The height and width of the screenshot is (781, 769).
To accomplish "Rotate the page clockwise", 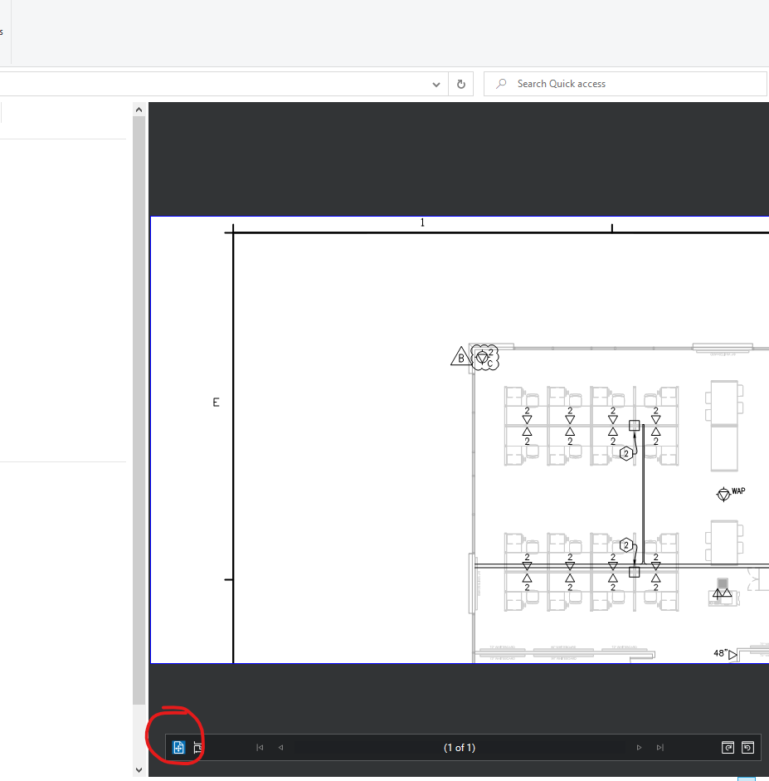I will [728, 747].
